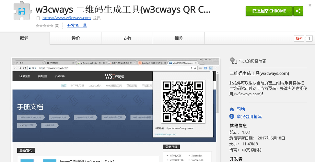Click the 最新发布 label in the screenshot
This screenshot has height=162, width=315.
point(26,150)
